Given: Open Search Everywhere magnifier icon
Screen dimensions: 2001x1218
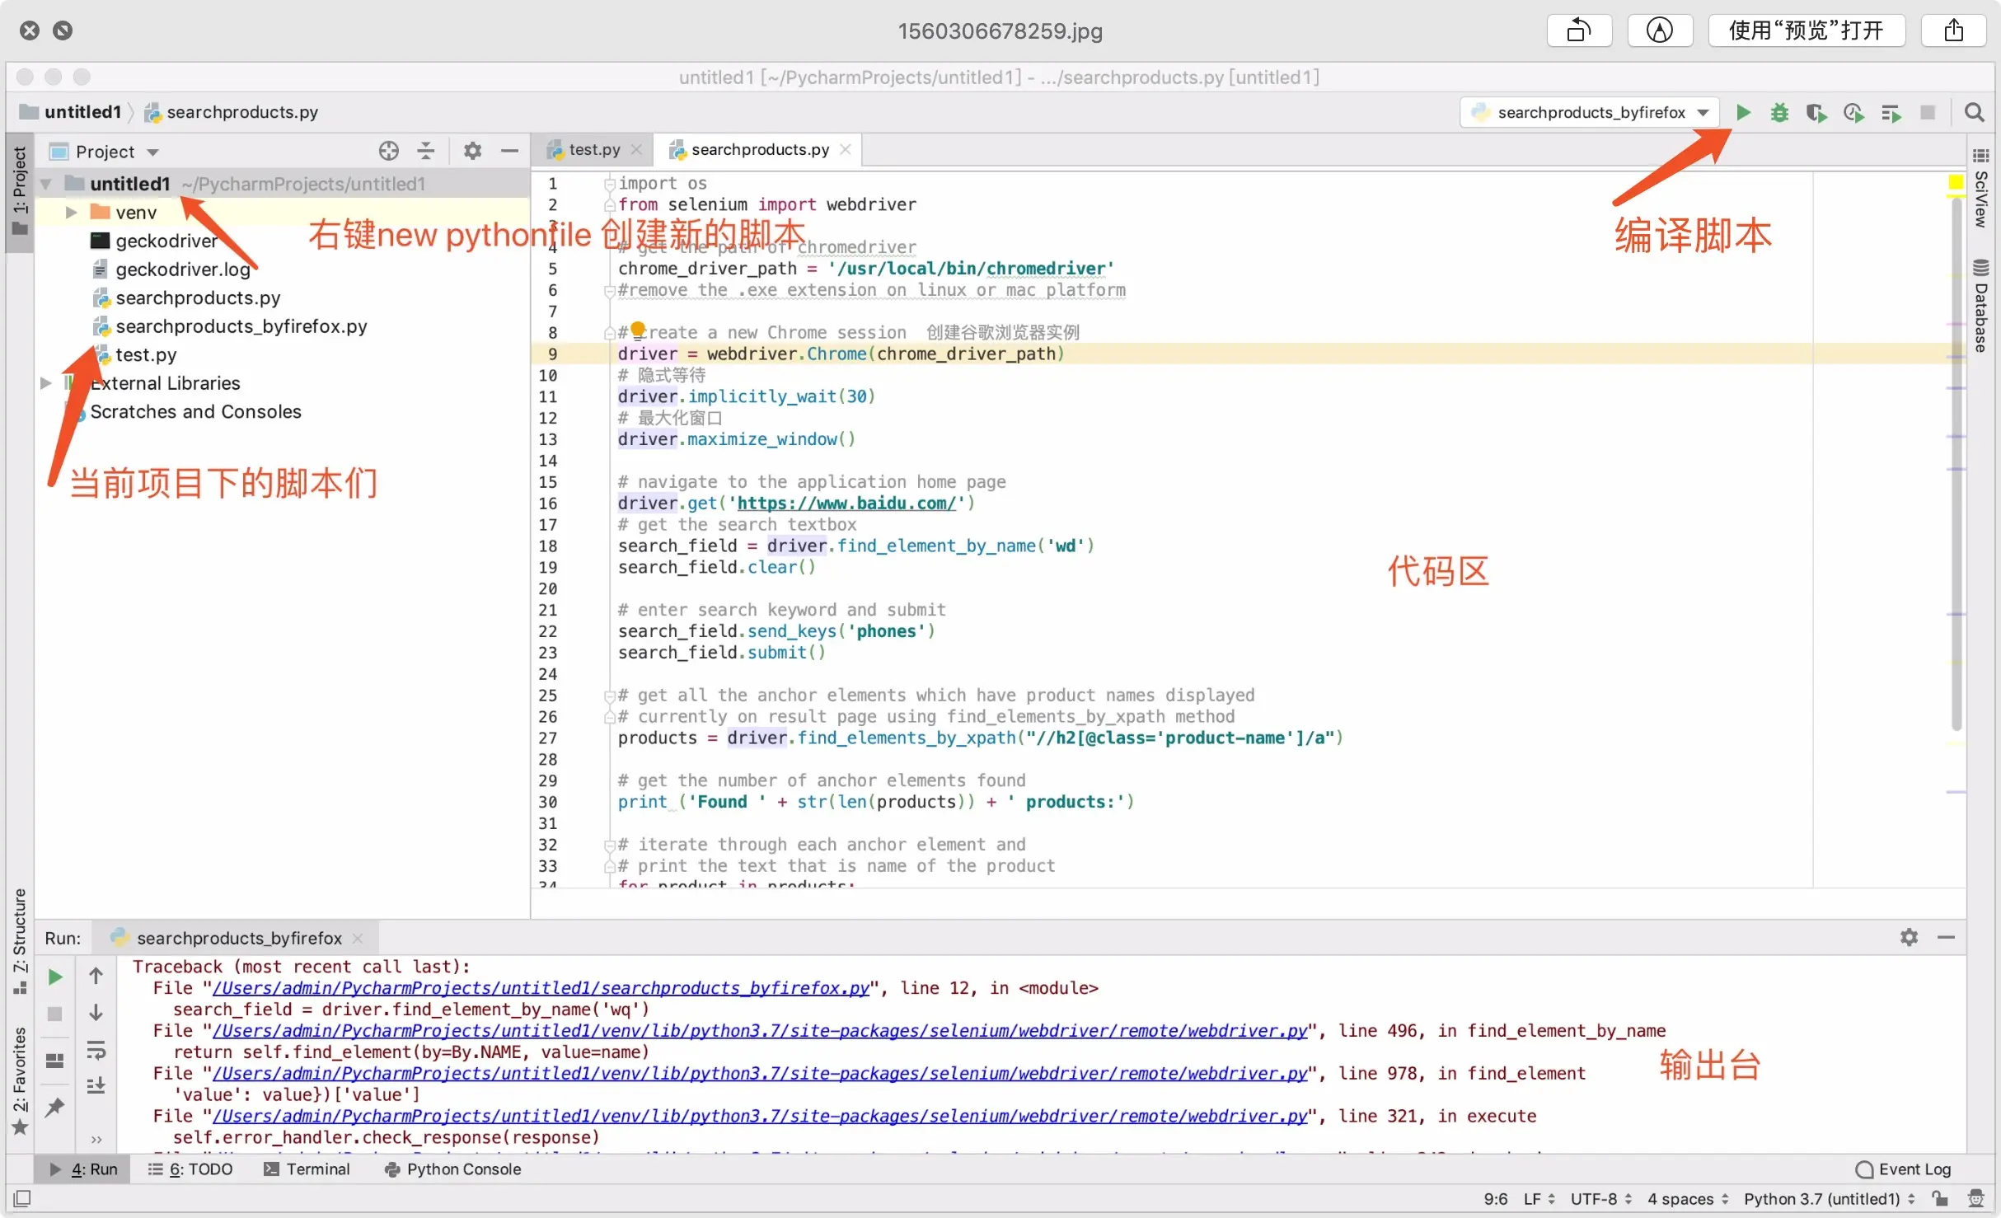Looking at the screenshot, I should tap(1974, 112).
